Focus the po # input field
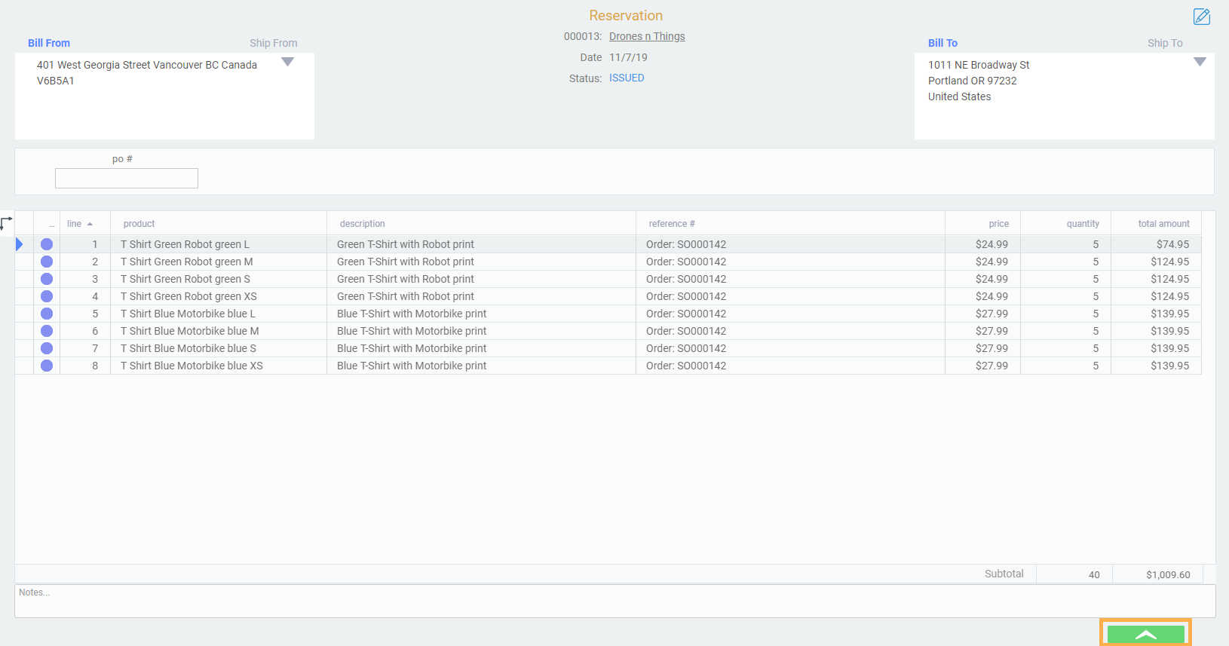1229x646 pixels. pyautogui.click(x=127, y=178)
